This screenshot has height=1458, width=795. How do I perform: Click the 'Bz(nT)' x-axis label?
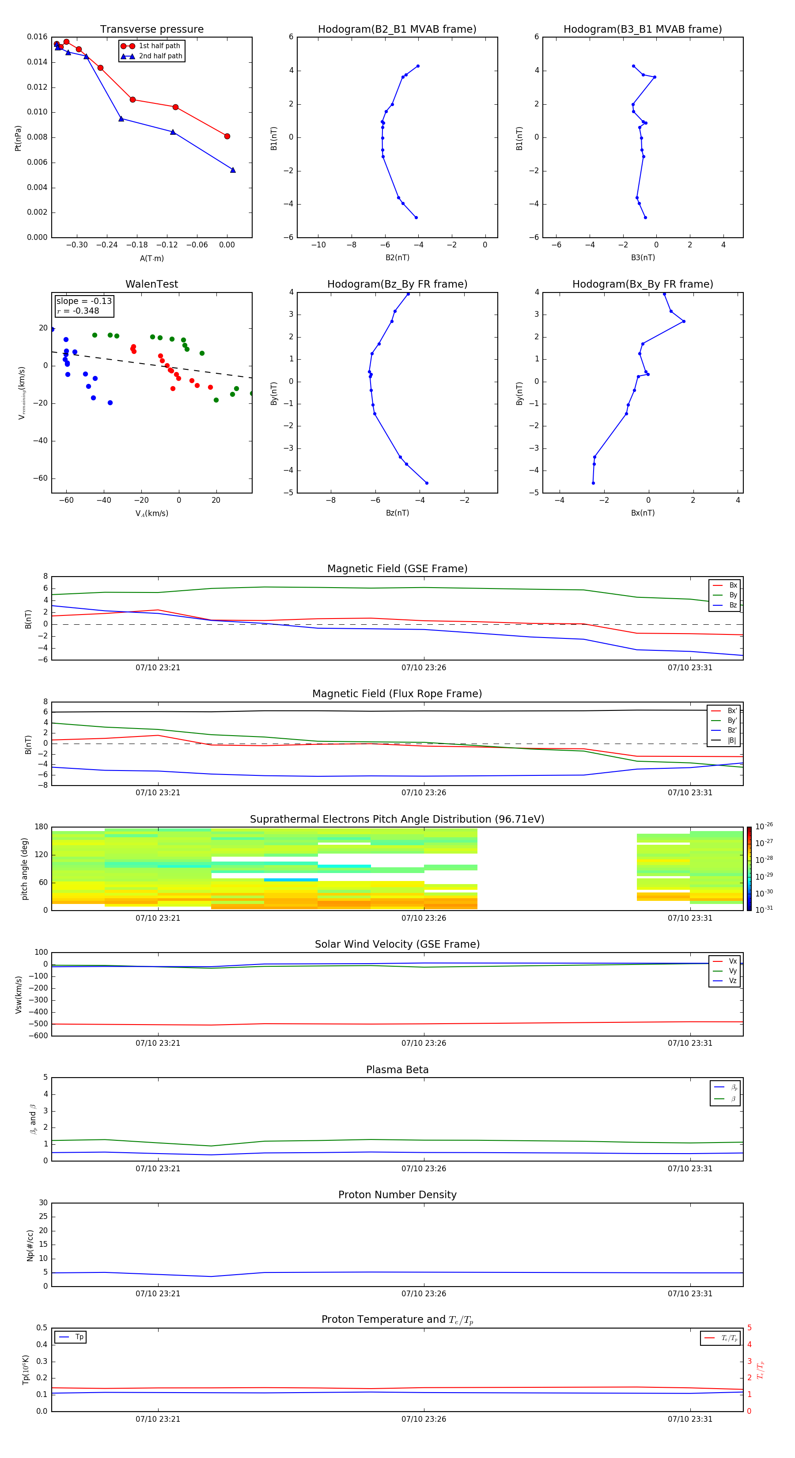[x=397, y=513]
